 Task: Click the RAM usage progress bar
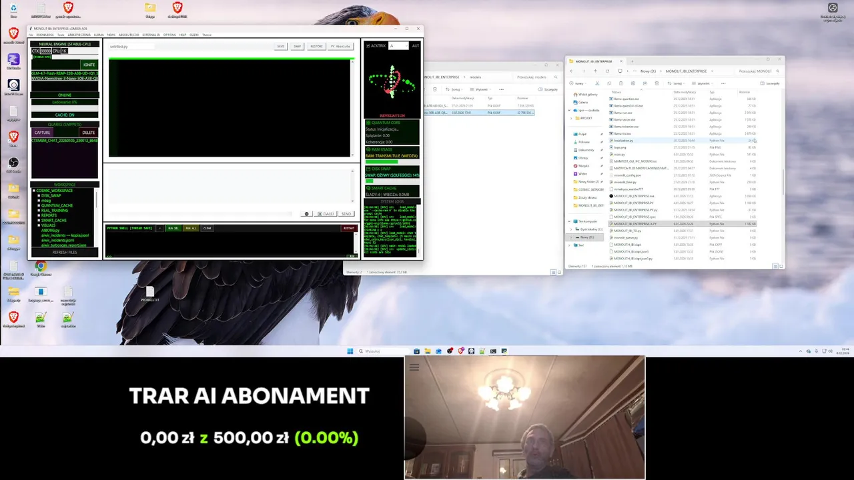coord(392,161)
